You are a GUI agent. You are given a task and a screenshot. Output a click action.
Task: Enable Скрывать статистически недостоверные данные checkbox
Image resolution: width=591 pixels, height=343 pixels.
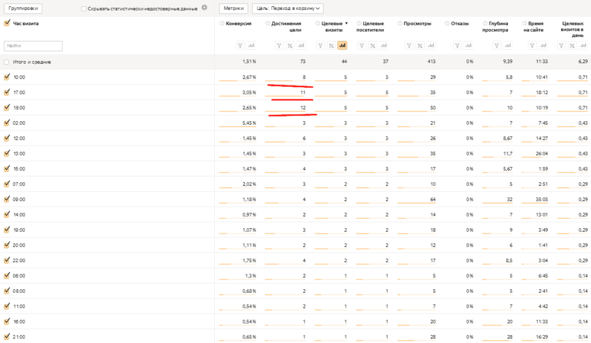[x=84, y=9]
